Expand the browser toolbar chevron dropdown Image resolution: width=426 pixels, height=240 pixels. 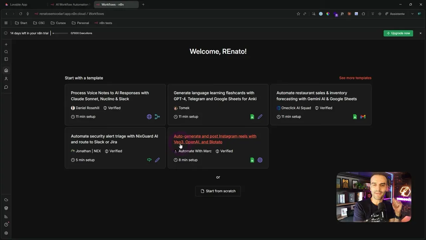click(412, 14)
